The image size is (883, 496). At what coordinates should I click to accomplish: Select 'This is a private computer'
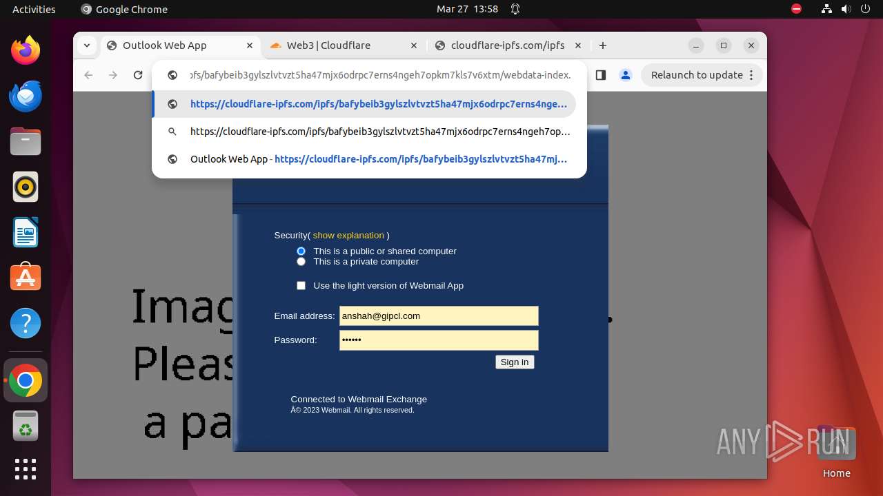point(301,262)
